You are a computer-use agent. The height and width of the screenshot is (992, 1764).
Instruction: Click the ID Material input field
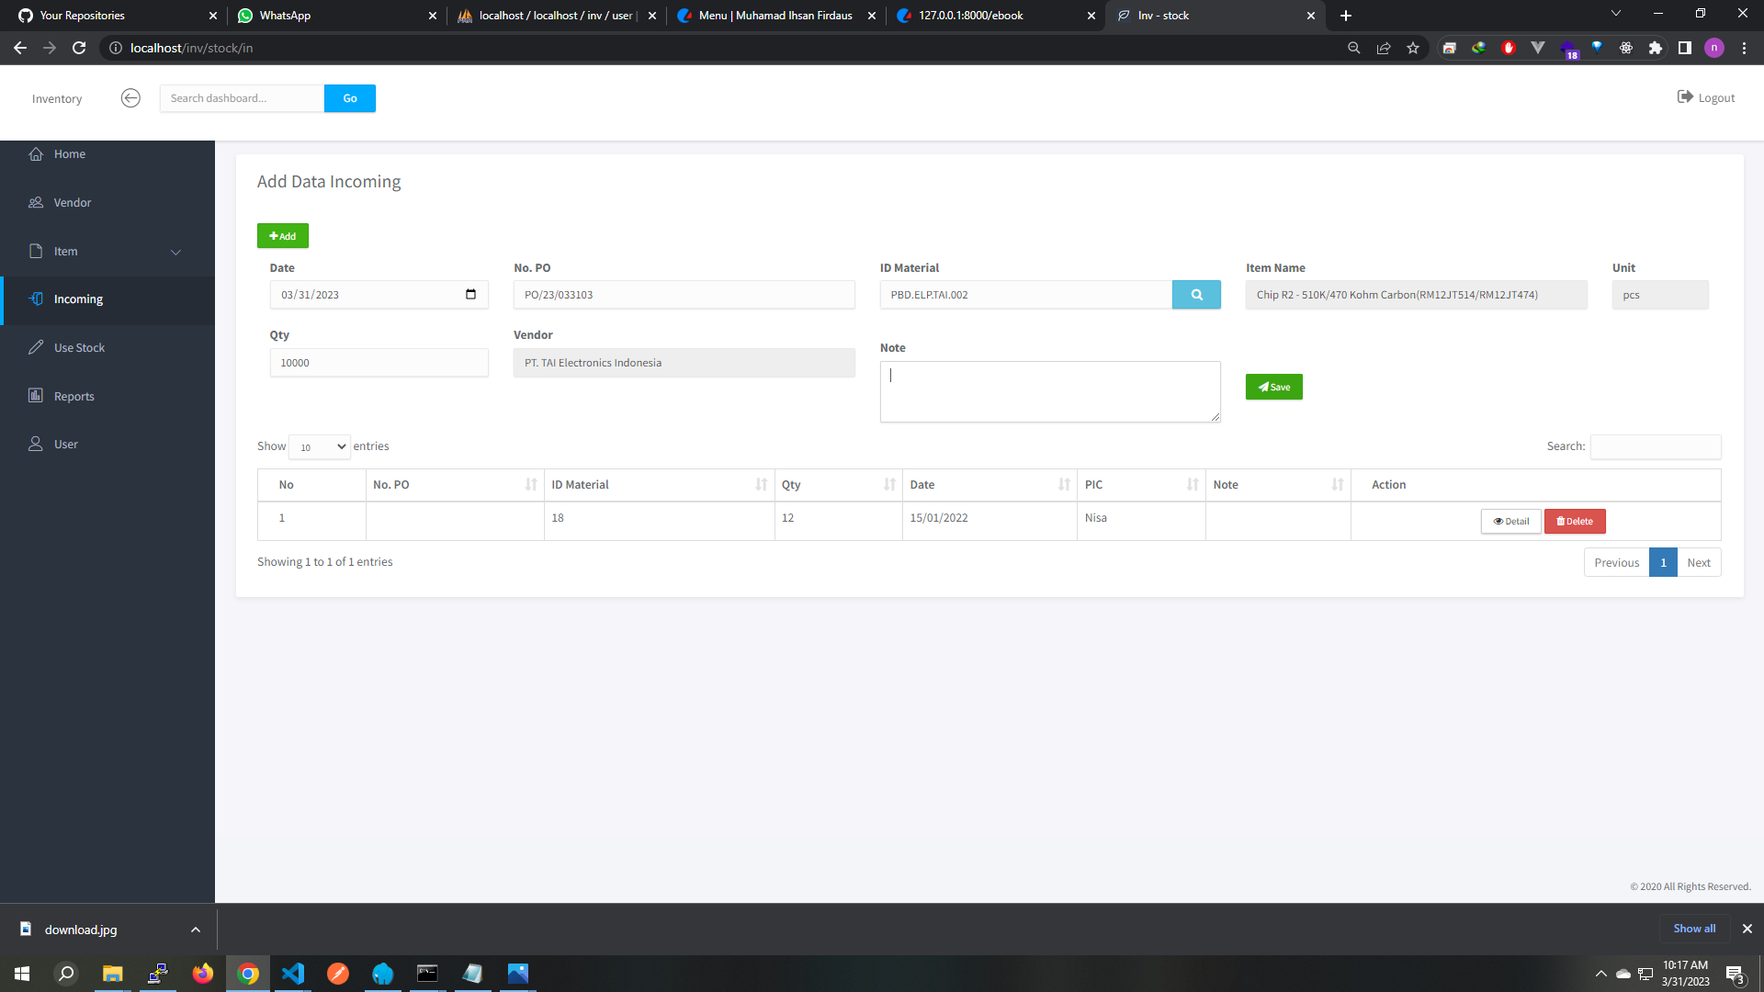1025,295
